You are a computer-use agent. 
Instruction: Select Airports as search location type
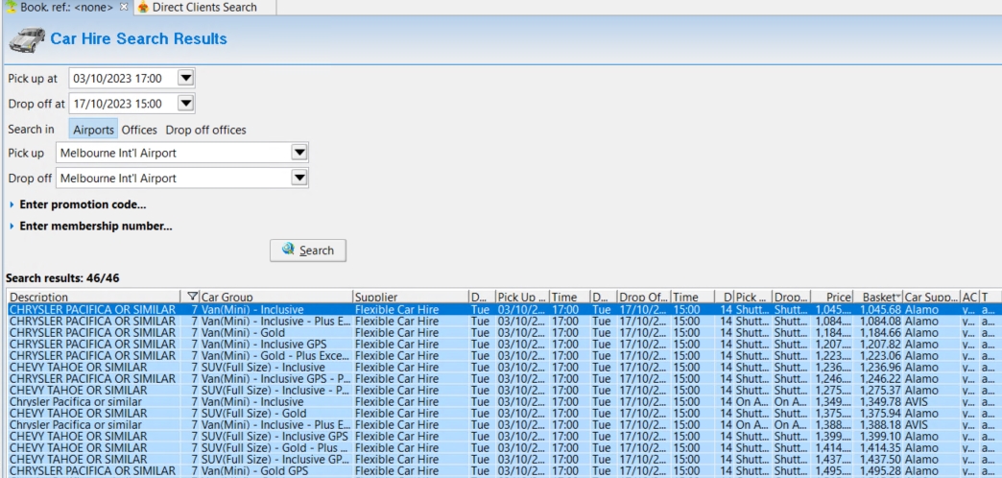coord(93,130)
